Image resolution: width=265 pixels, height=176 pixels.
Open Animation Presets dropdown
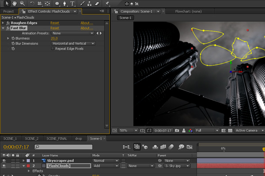coord(73,33)
